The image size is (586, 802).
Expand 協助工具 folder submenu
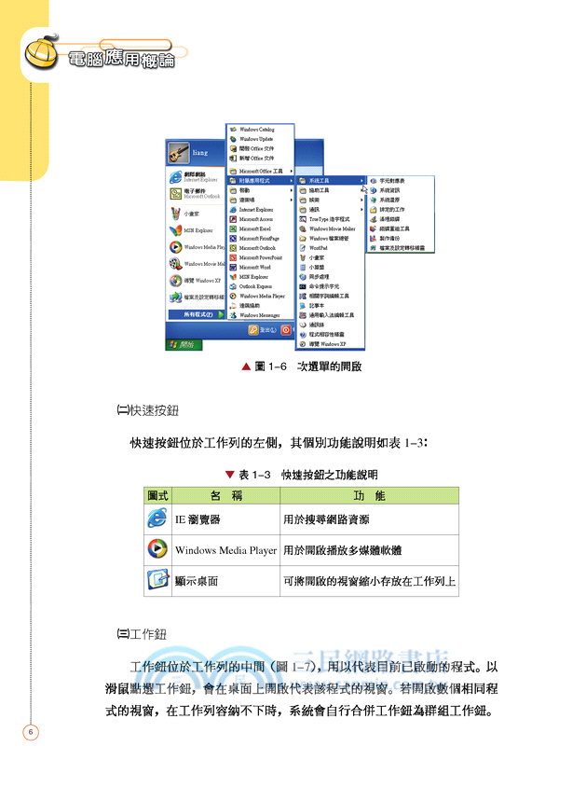[x=331, y=190]
